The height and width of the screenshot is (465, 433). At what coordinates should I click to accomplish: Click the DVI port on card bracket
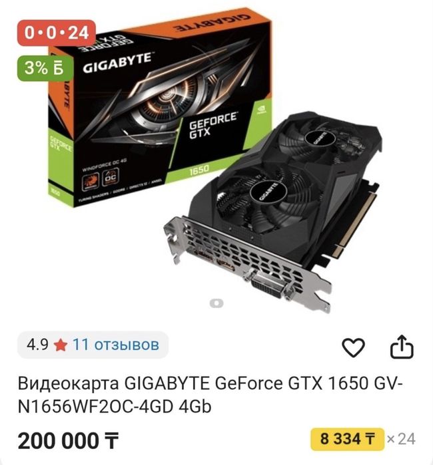[268, 285]
